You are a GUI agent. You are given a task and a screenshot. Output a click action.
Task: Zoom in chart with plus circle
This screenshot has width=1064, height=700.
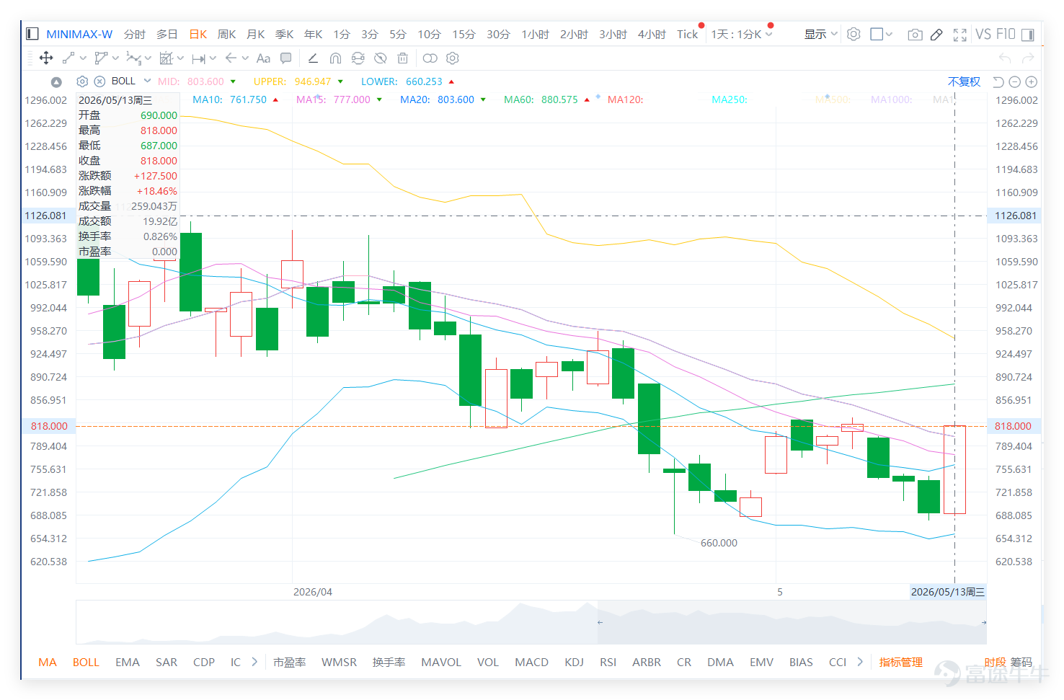[x=1032, y=81]
